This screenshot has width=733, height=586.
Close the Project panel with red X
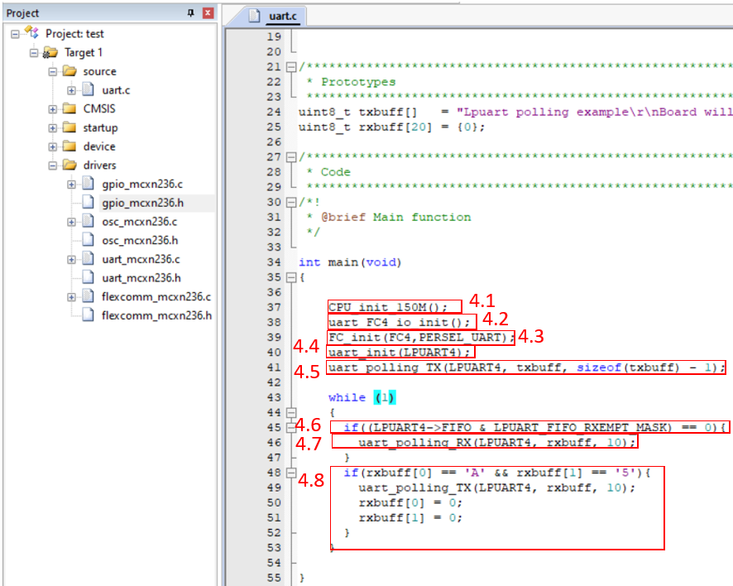click(x=207, y=13)
